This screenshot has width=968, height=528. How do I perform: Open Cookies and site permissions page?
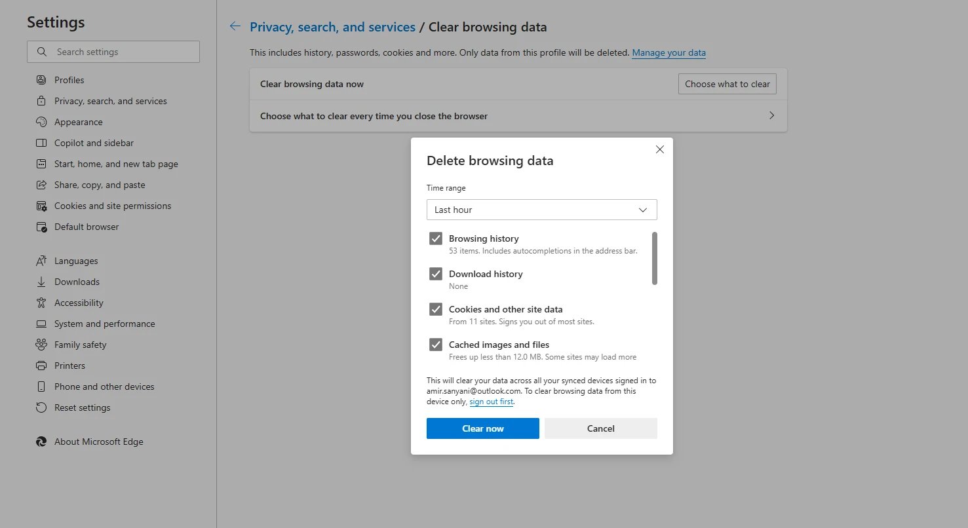[x=113, y=206]
